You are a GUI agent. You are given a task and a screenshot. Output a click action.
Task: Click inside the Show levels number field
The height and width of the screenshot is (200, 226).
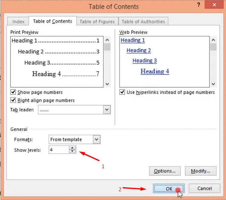click(x=59, y=150)
